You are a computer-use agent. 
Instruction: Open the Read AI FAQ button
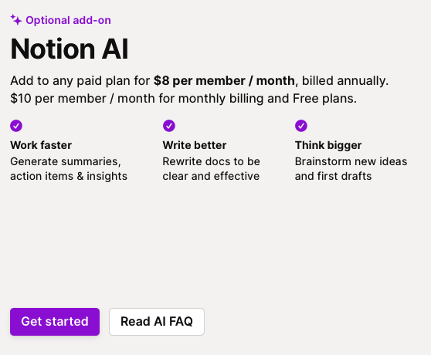[x=157, y=322]
